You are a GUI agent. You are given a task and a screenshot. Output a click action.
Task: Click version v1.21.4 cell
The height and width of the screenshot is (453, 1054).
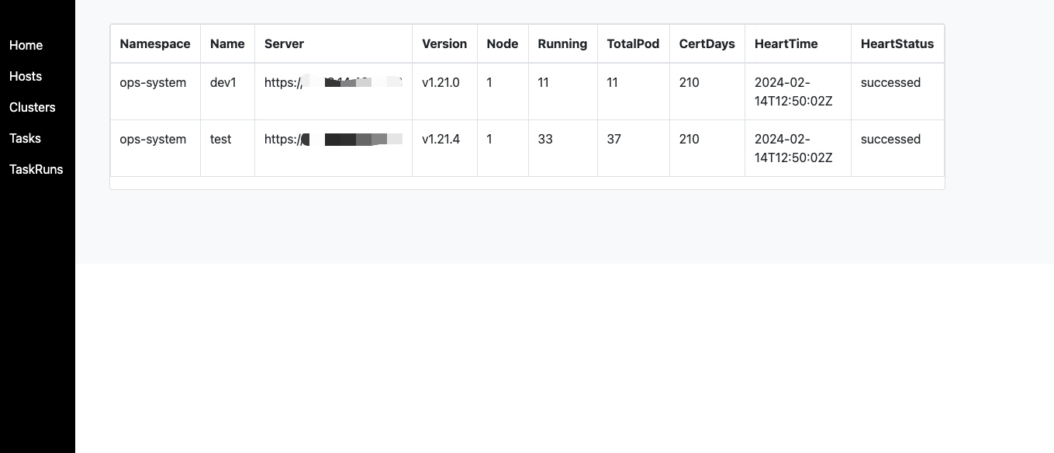441,139
